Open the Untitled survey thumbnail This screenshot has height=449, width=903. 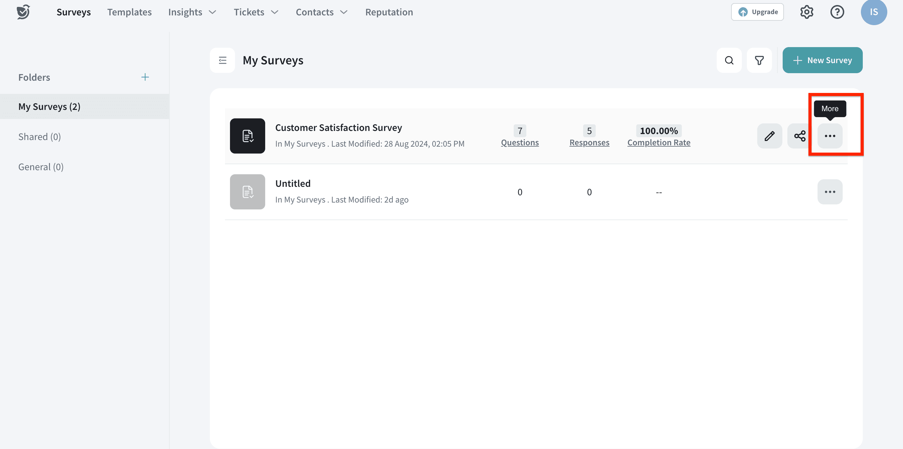coord(248,192)
